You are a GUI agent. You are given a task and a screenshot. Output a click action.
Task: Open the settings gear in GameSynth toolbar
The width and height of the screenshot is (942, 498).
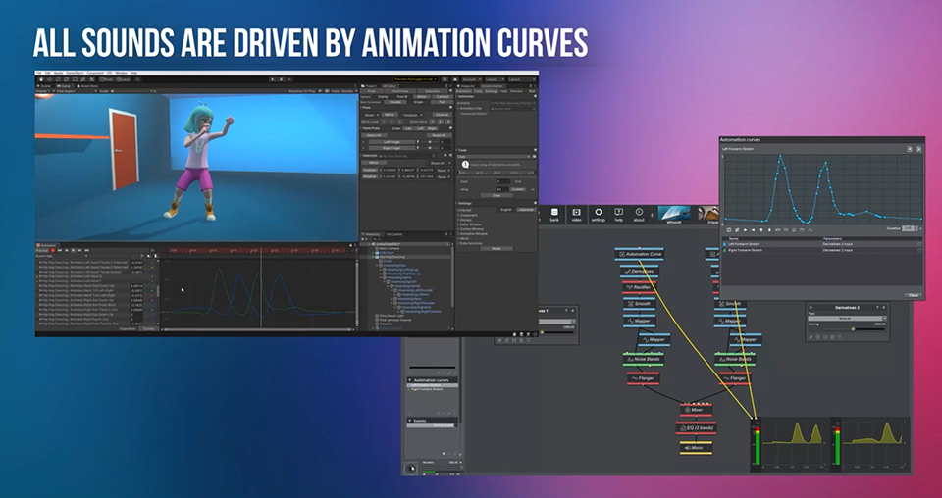pos(598,215)
